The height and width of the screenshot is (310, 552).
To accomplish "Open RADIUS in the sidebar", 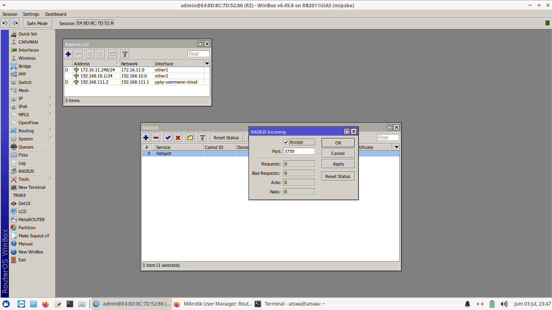I will [32, 171].
